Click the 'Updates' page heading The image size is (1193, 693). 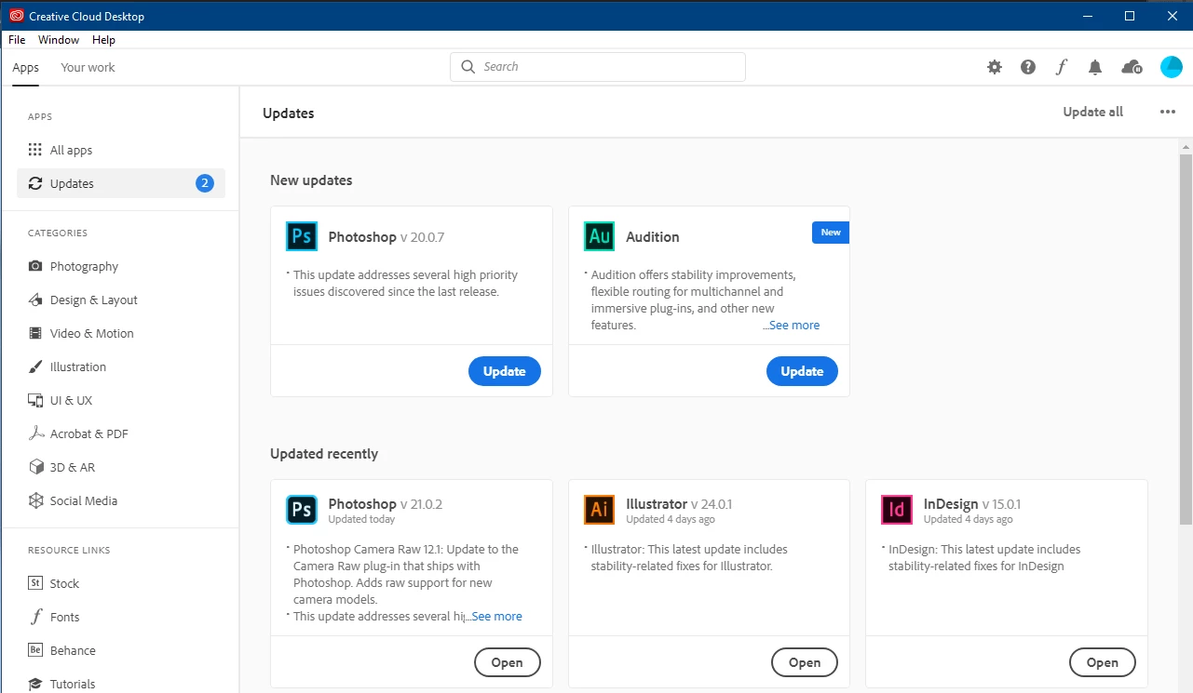point(289,113)
